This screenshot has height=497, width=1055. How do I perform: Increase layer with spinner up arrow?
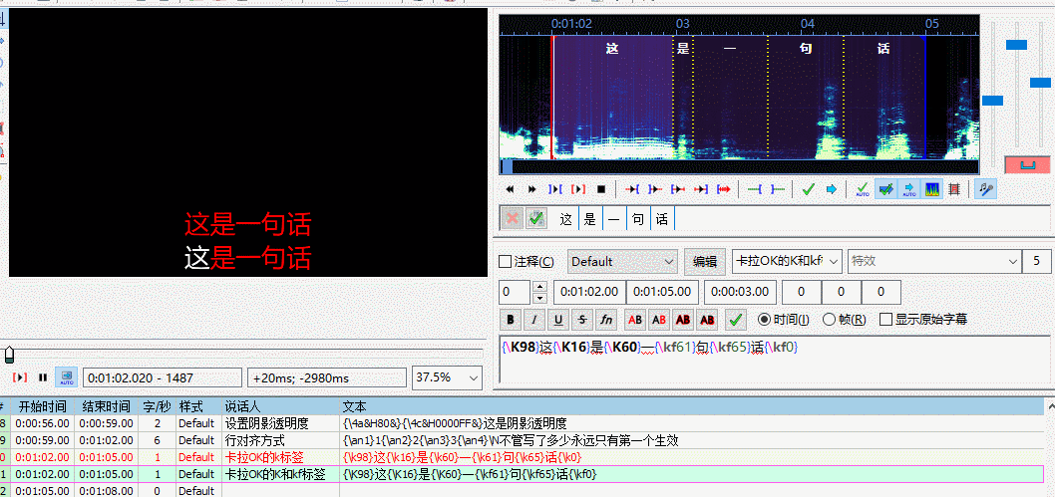(539, 287)
